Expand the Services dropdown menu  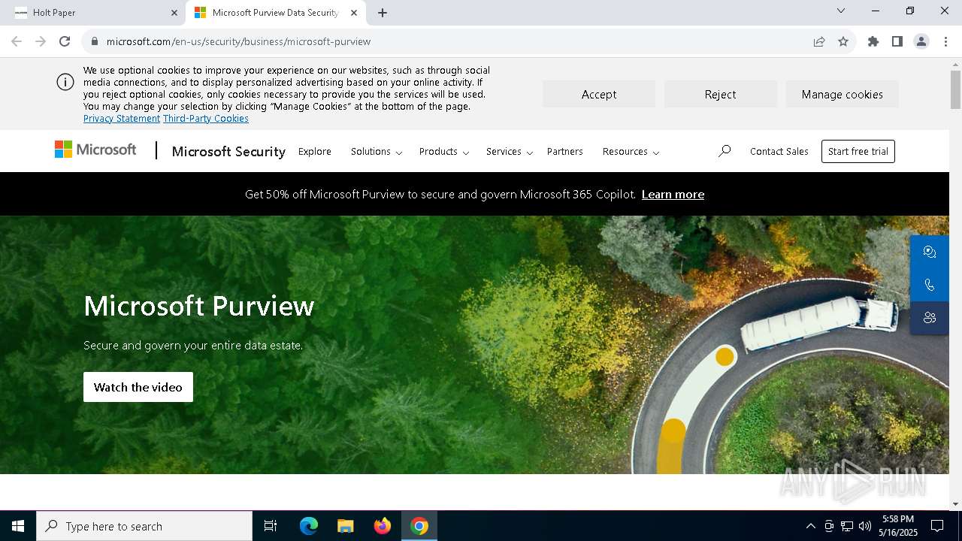(x=510, y=151)
